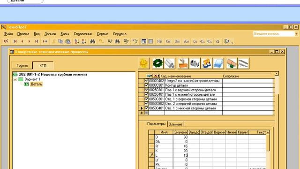Image resolution: width=300 pixels, height=169 pixels.
Task: Click the Сопряжен column header
Action: coord(231,76)
